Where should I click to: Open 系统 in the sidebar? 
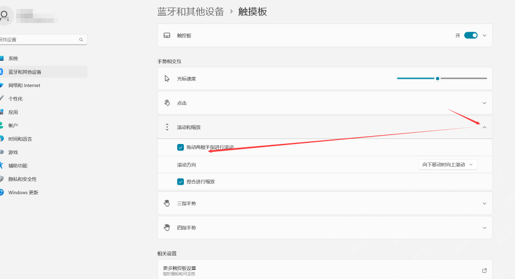(44, 59)
